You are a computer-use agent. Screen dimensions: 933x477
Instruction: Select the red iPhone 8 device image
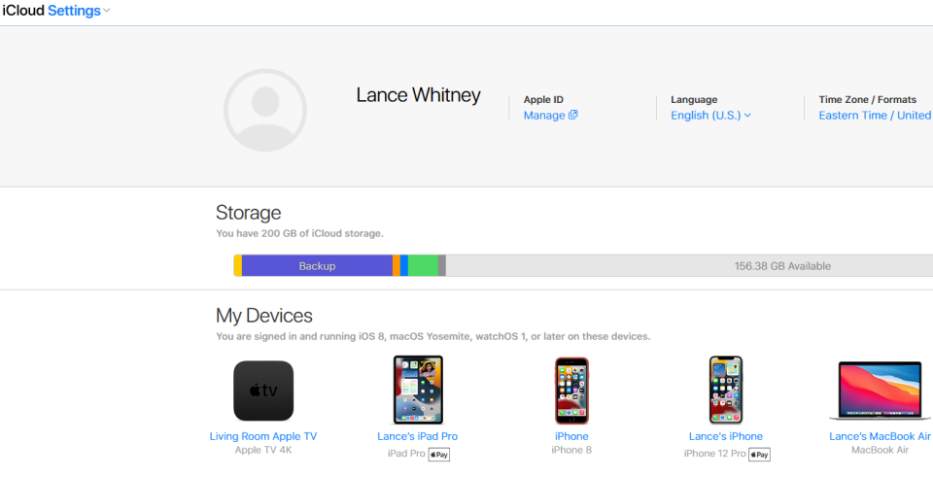(571, 391)
